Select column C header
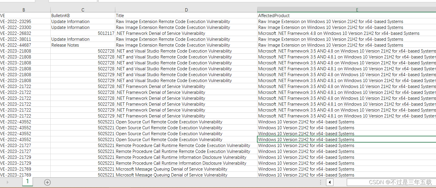 (83, 10)
